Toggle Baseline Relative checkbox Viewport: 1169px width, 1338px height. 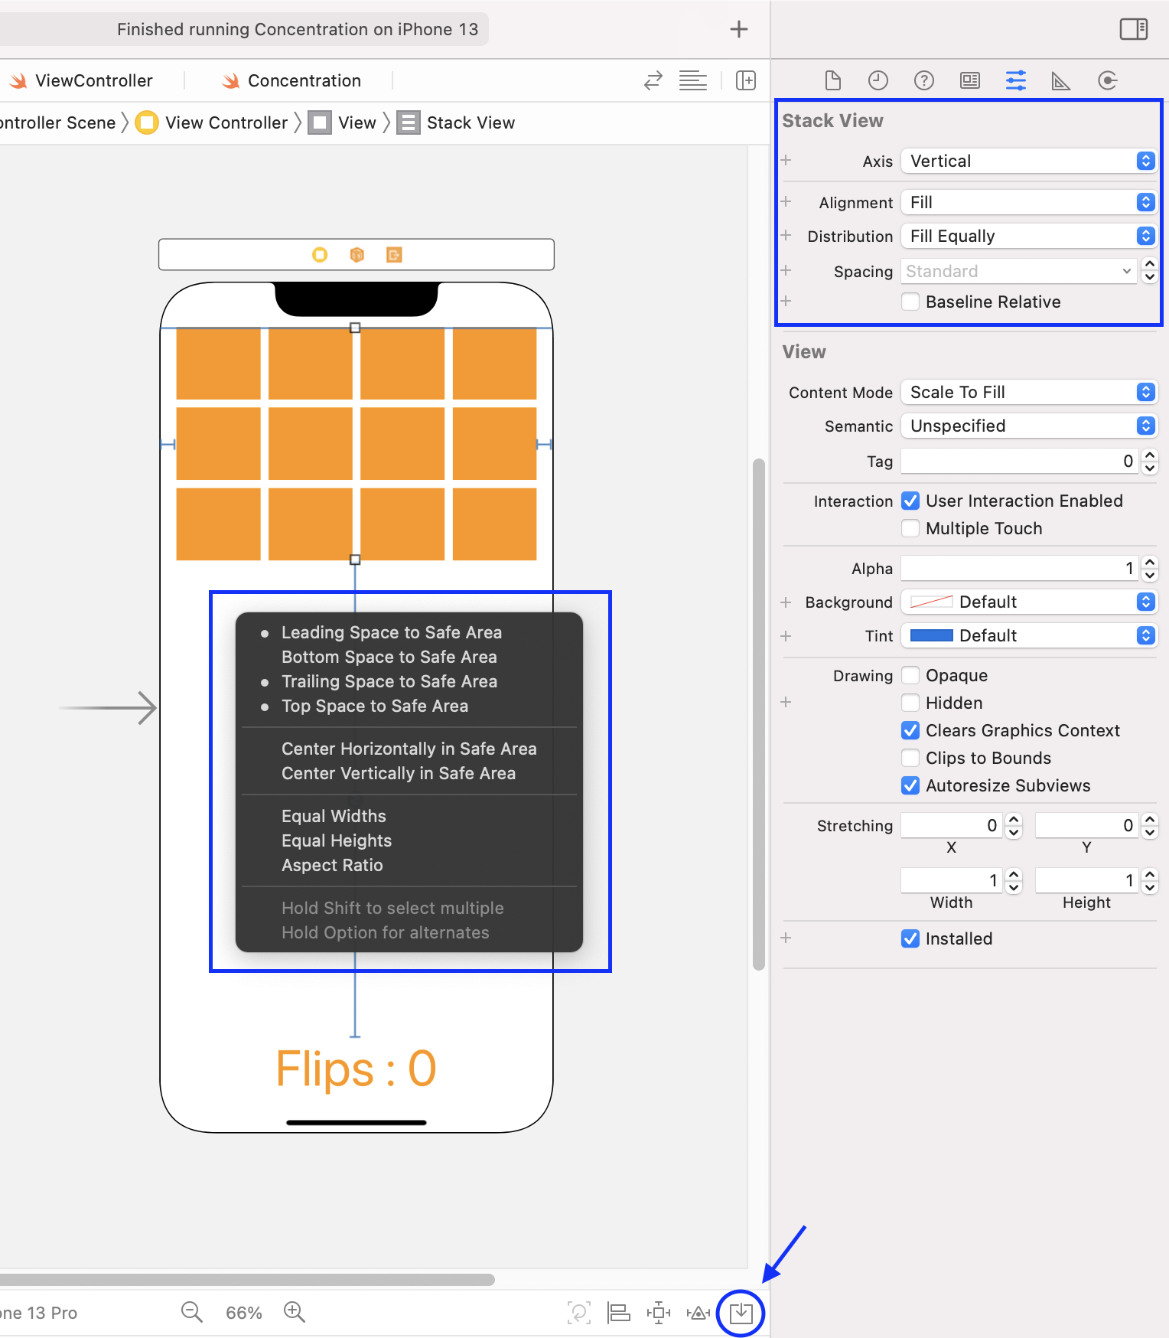[910, 302]
